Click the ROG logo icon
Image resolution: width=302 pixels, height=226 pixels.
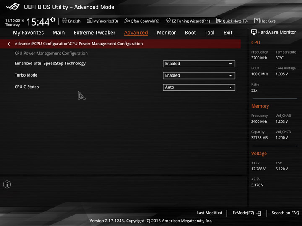(x=13, y=6)
